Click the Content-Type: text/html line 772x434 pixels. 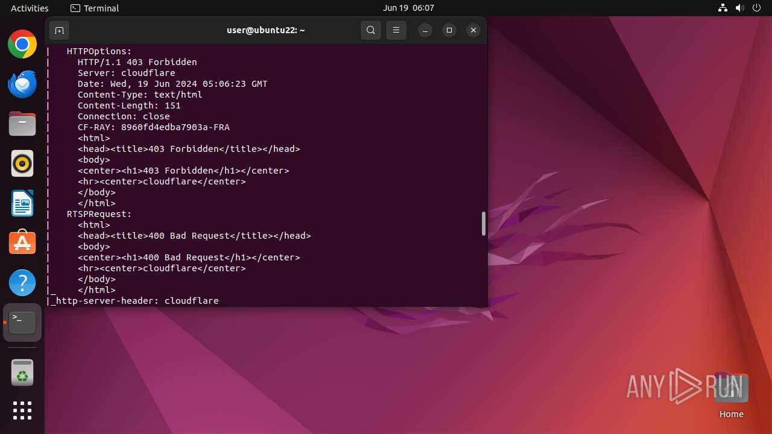coord(140,95)
